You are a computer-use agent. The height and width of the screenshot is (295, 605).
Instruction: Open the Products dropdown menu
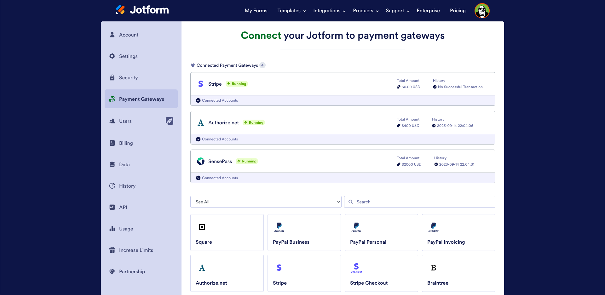tap(366, 11)
